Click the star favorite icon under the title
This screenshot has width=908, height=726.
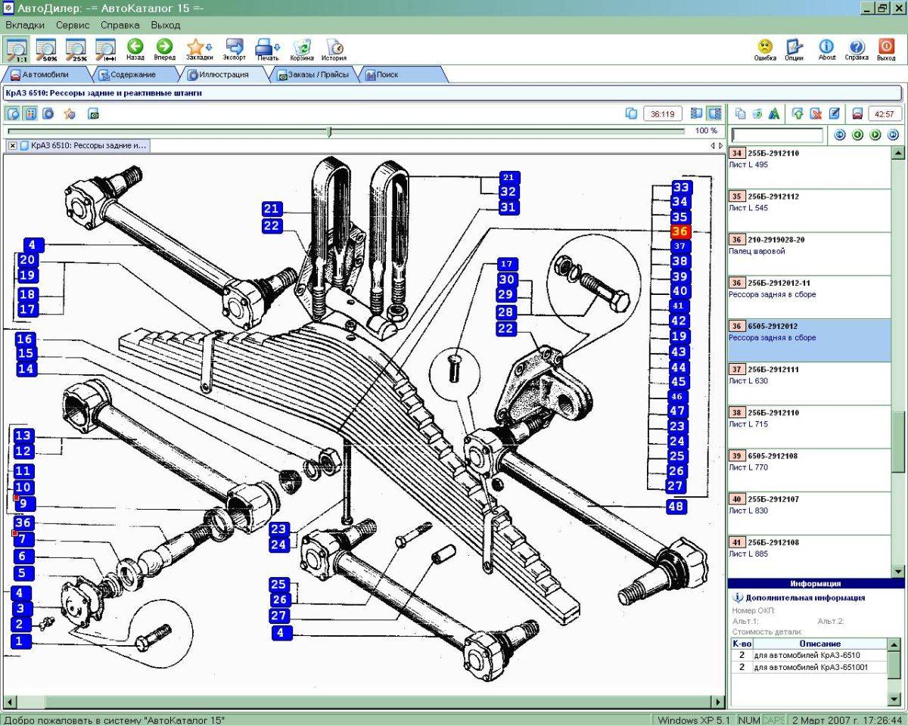[x=70, y=113]
